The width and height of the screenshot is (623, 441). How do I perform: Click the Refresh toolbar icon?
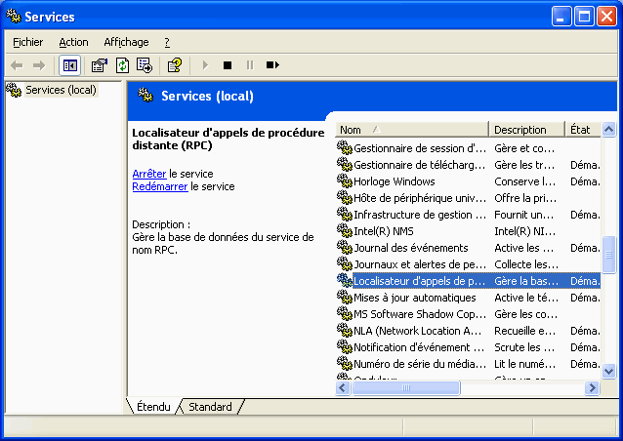[x=122, y=65]
